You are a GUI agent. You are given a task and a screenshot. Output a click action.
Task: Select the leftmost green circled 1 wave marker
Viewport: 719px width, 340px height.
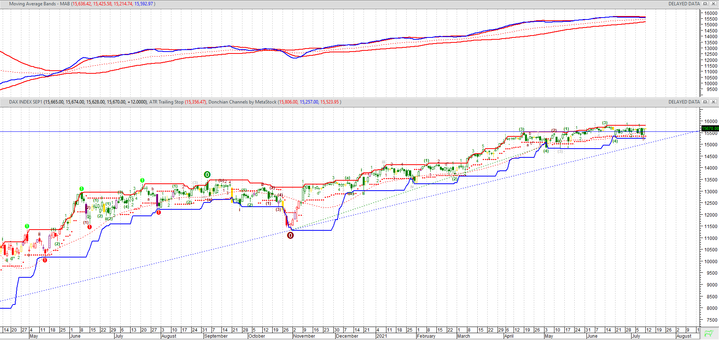[27, 226]
